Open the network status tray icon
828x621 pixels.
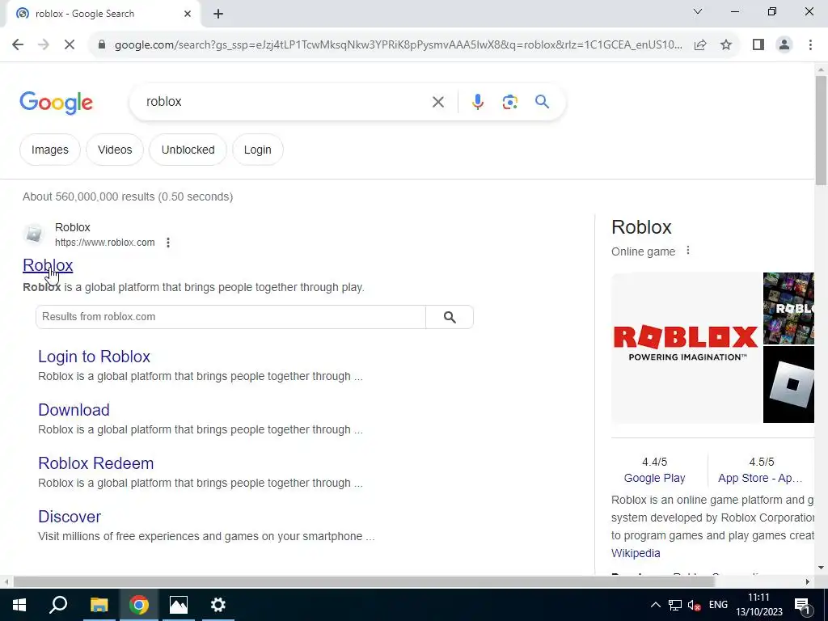(675, 605)
